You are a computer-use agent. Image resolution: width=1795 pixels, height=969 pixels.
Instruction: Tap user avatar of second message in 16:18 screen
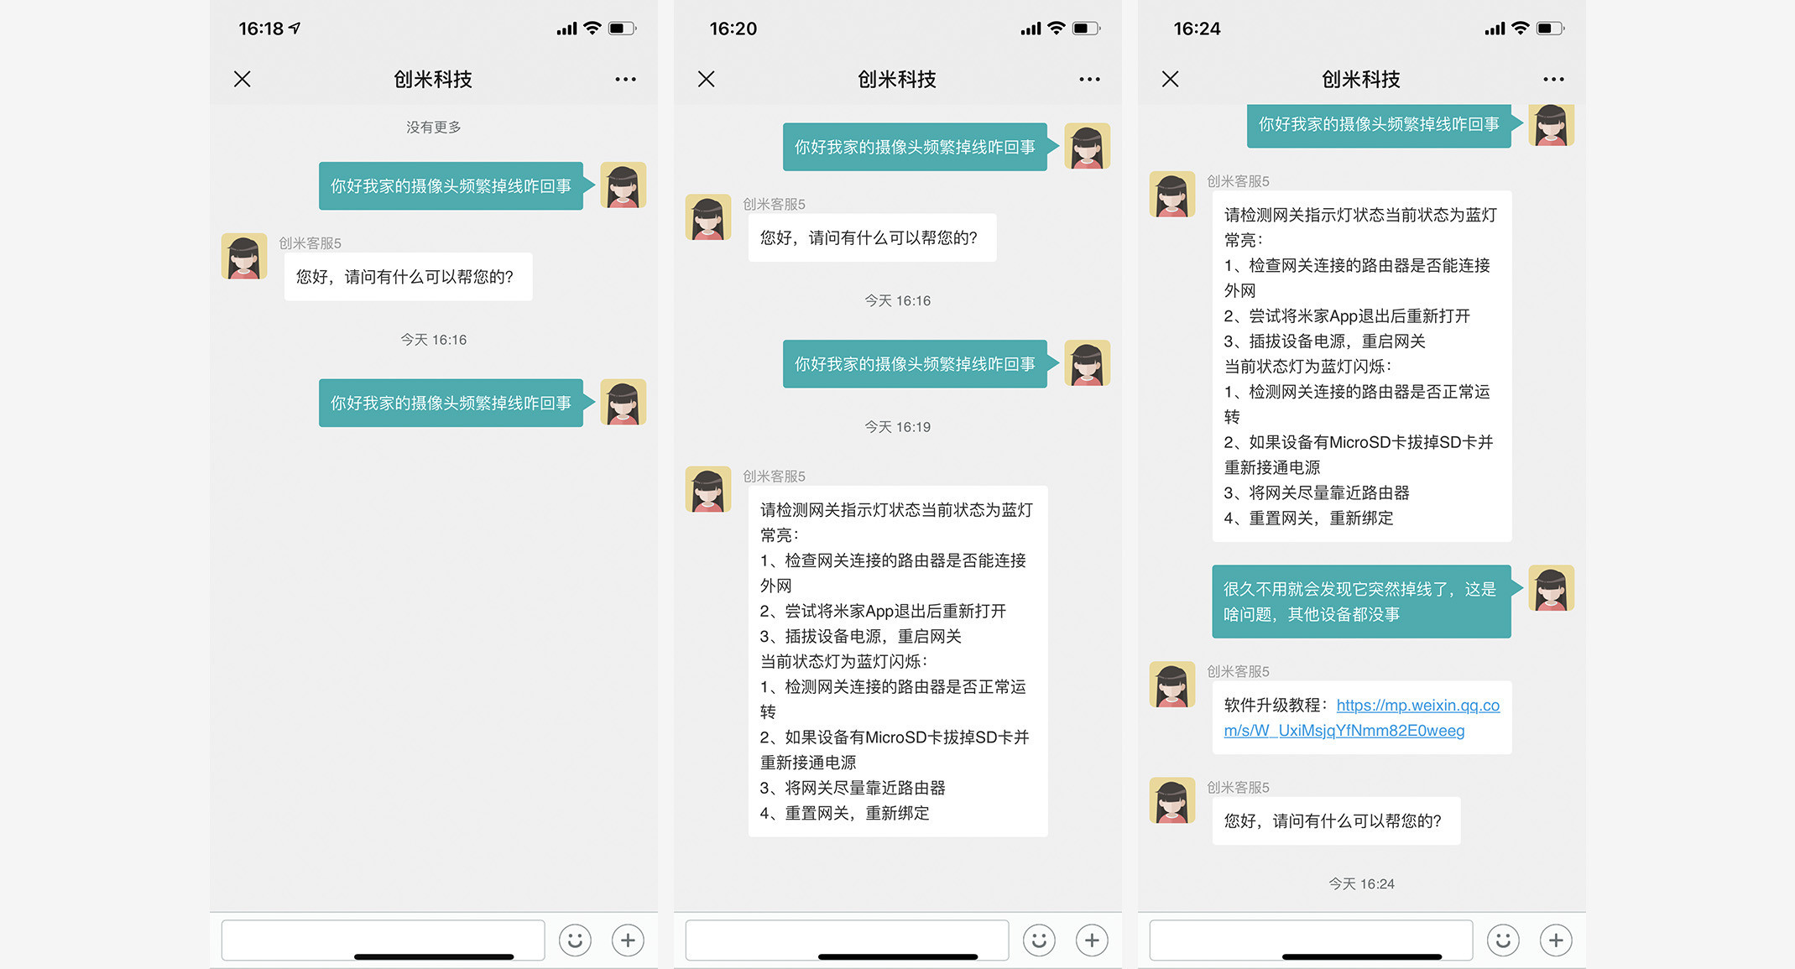[623, 402]
